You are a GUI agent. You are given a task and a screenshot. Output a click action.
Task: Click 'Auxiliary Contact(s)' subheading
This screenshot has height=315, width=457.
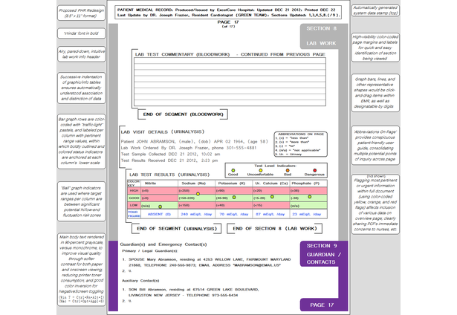click(x=140, y=281)
